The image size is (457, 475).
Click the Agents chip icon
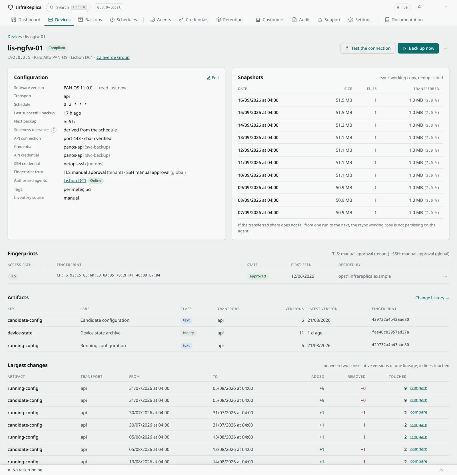pos(153,20)
